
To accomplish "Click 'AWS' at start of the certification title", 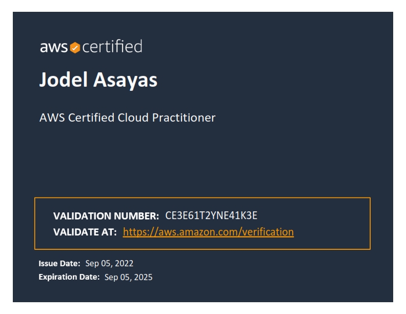I will point(52,117).
